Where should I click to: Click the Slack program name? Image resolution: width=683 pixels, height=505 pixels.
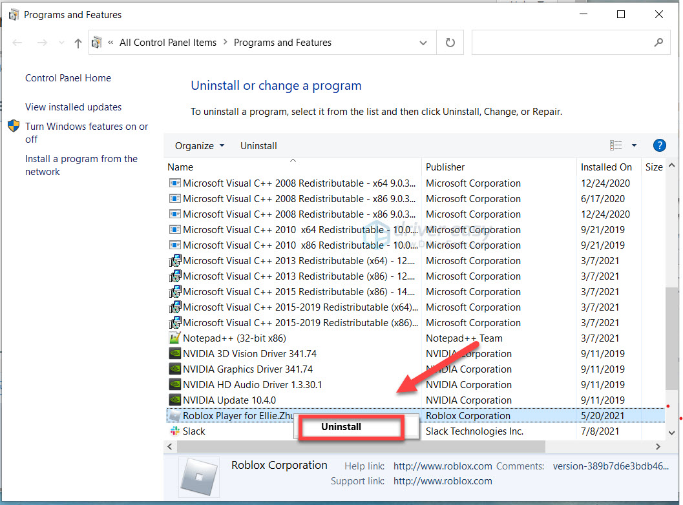(194, 431)
